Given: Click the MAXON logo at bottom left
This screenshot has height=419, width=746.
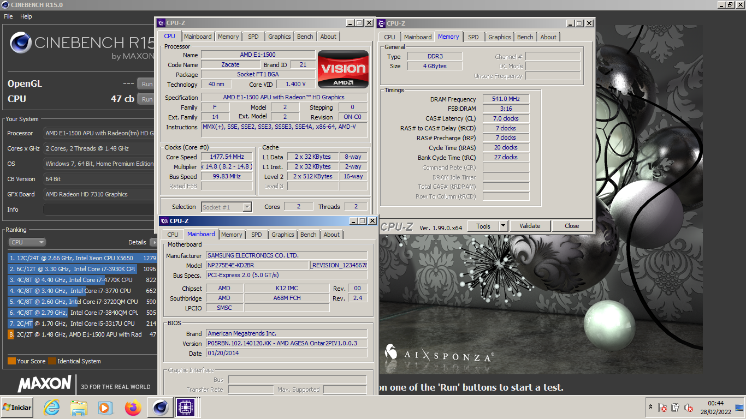Looking at the screenshot, I should [x=45, y=384].
